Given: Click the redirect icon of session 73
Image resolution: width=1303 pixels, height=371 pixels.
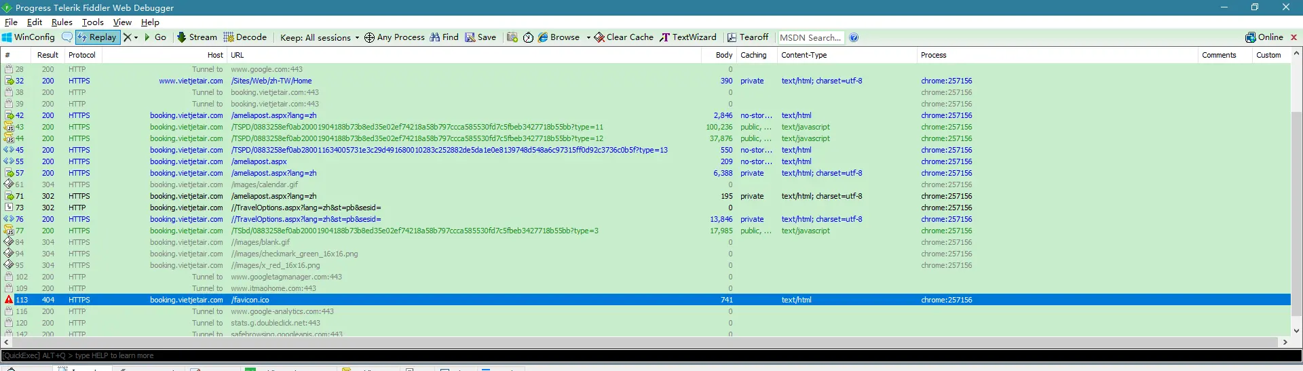Looking at the screenshot, I should click(9, 208).
